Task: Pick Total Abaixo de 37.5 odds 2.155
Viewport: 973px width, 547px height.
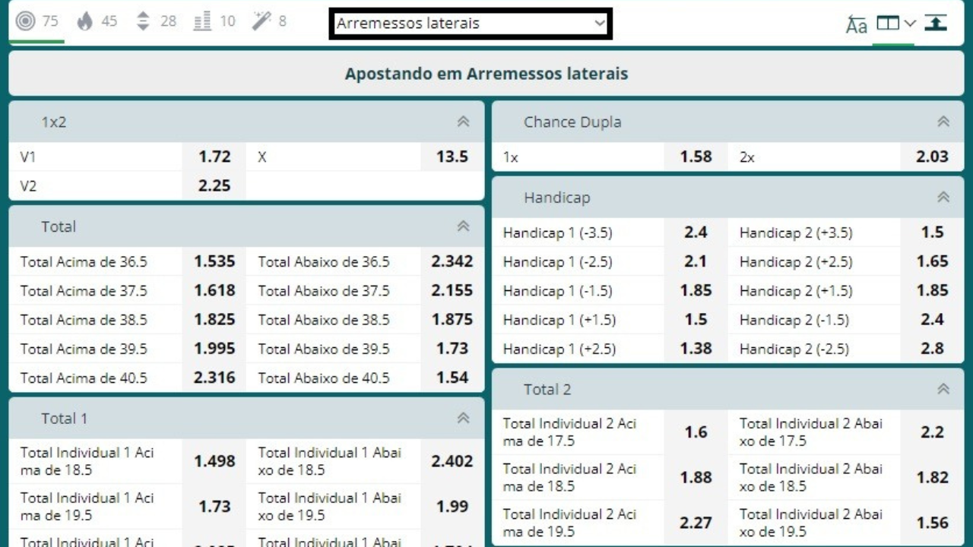Action: click(x=452, y=290)
